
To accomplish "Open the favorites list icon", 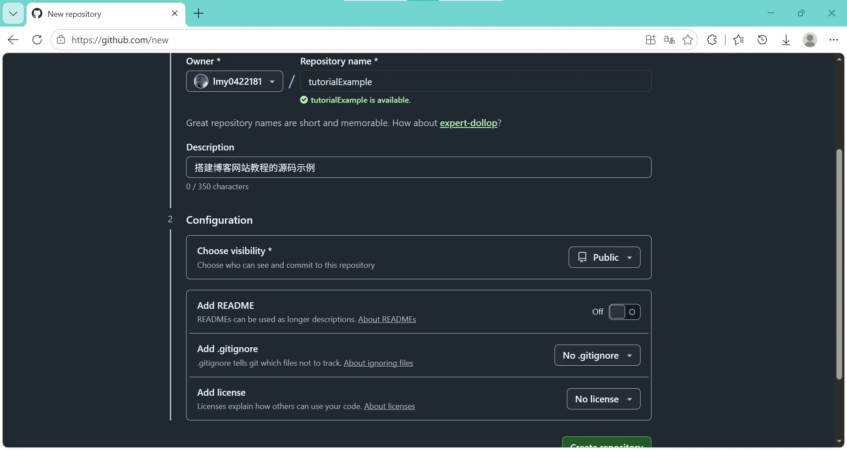I will [738, 40].
